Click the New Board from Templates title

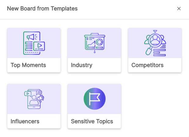point(42,9)
